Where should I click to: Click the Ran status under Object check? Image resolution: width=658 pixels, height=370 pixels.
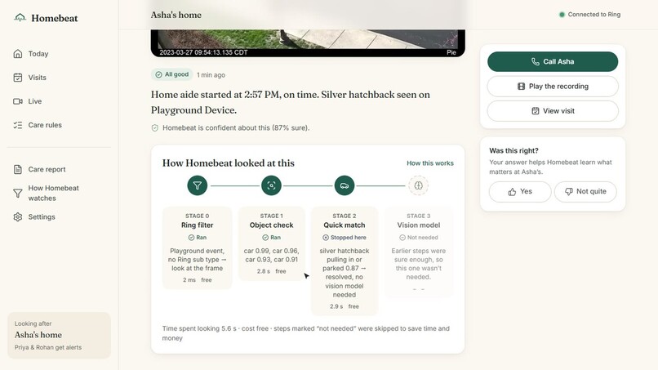272,238
